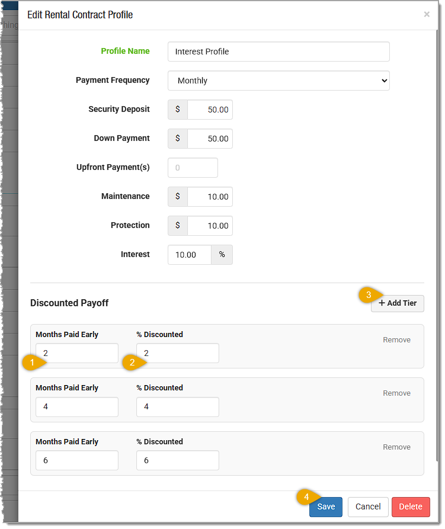Viewport: 445px width, 529px height.
Task: Delete the rental contract profile
Action: 411,506
